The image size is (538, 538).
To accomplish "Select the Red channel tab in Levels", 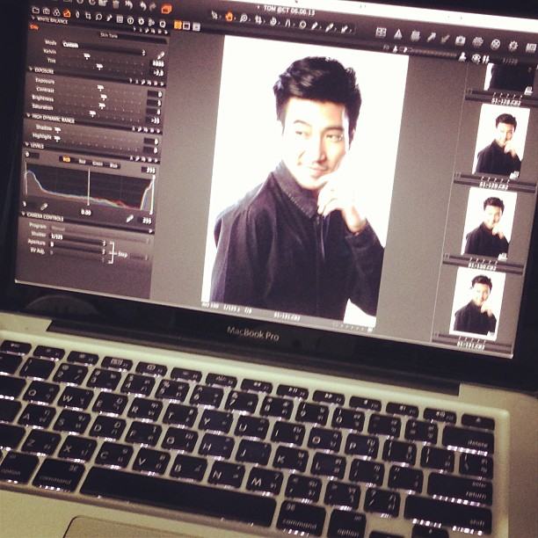I will click(82, 161).
